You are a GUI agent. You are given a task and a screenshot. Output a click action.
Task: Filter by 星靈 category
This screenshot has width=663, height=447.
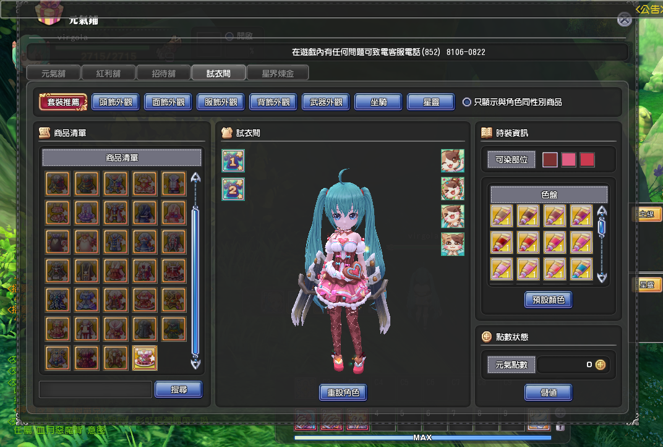[x=431, y=102]
